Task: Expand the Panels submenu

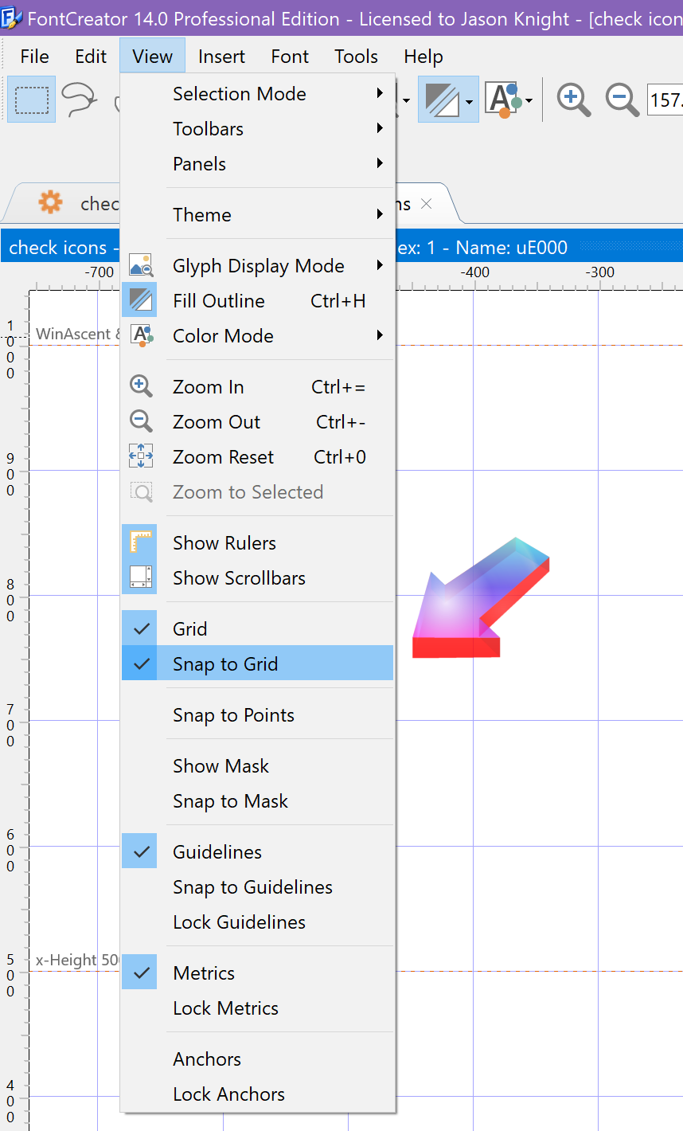Action: point(257,164)
